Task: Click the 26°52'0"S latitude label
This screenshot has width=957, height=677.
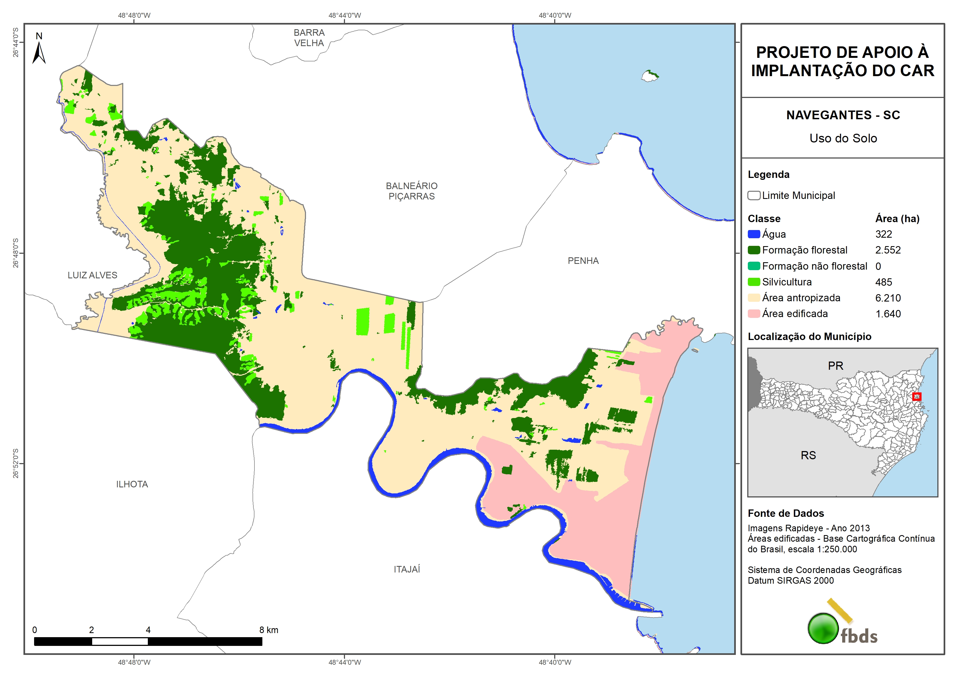Action: click(x=16, y=463)
